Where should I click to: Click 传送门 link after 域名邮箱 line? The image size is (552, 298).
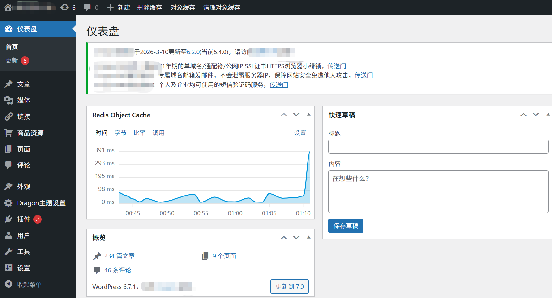[x=364, y=75]
